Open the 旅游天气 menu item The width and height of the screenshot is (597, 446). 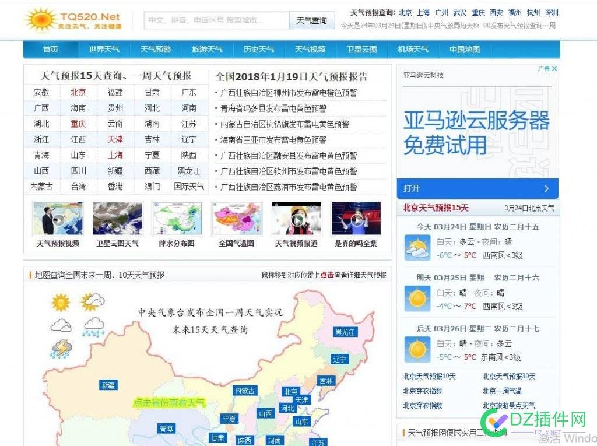click(x=207, y=50)
